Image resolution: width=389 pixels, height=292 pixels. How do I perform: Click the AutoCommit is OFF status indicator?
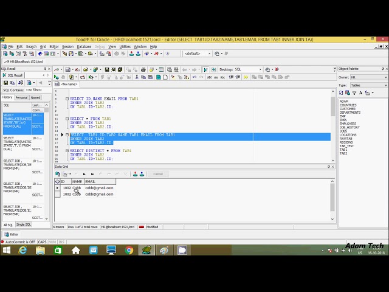(x=18, y=242)
